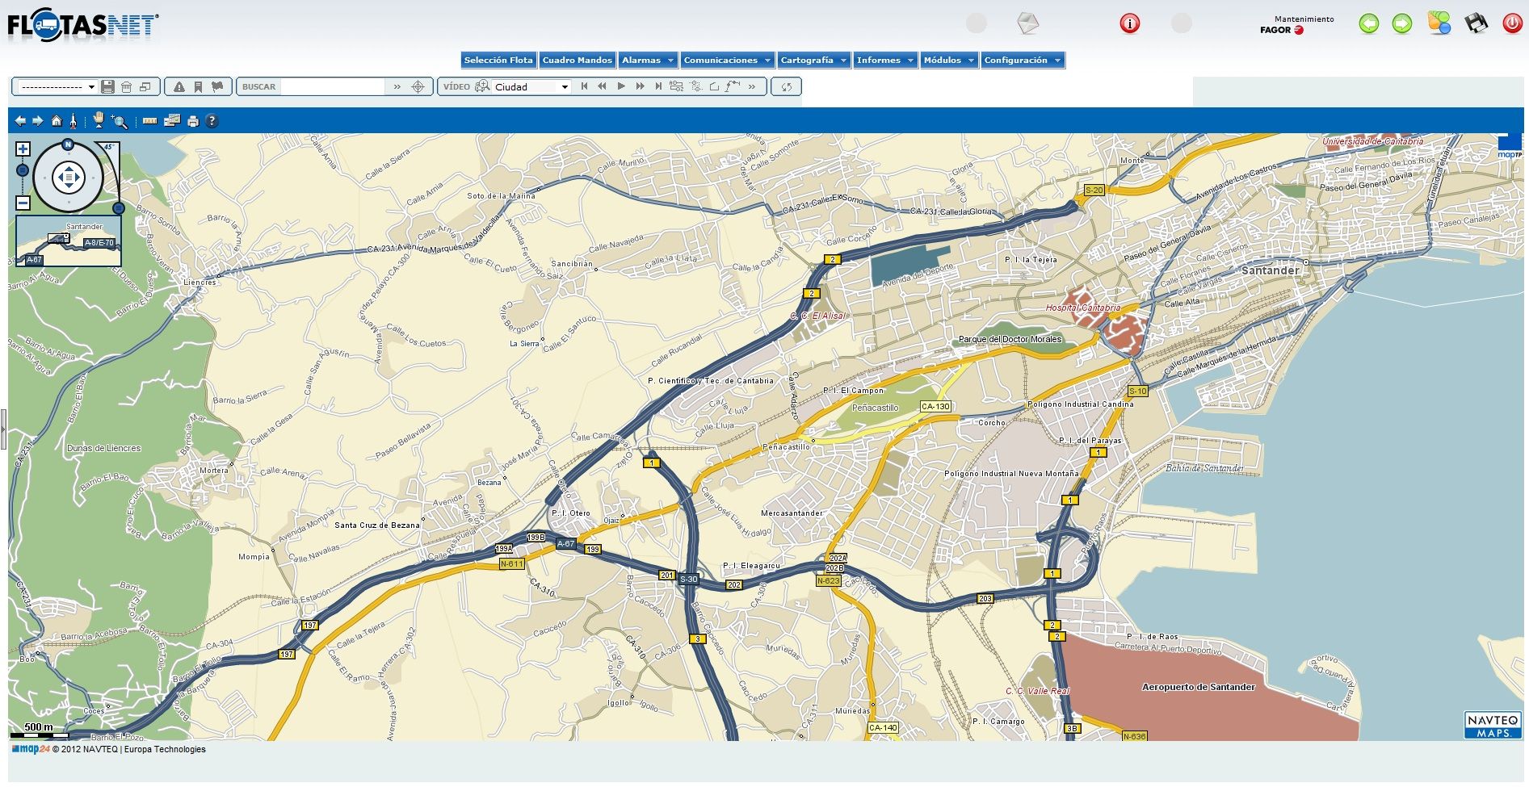Open the Módulos menu
Image resolution: width=1529 pixels, height=787 pixels.
(949, 60)
